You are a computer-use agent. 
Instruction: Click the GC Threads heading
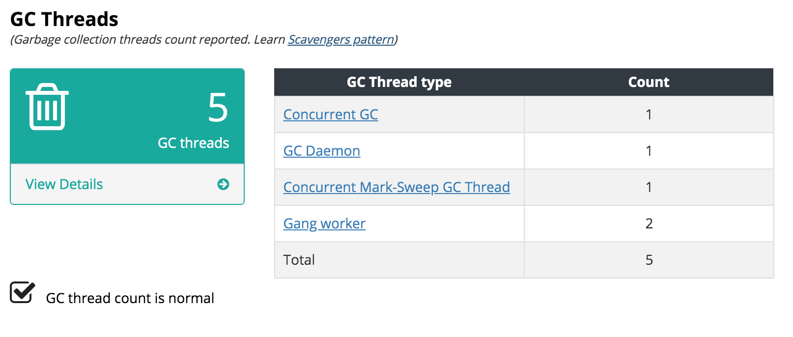(x=64, y=19)
